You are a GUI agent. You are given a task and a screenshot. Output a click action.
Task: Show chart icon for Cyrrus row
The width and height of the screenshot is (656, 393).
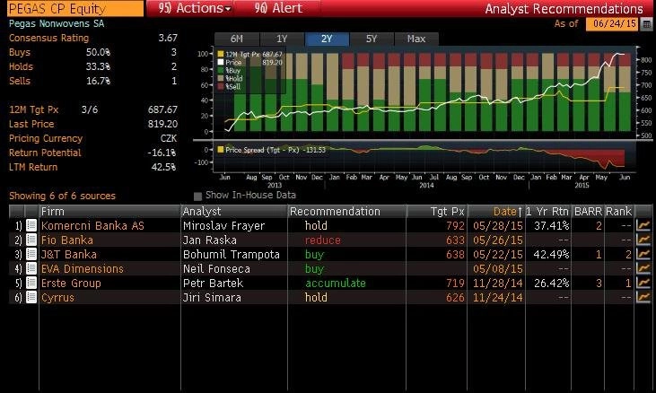coord(643,297)
